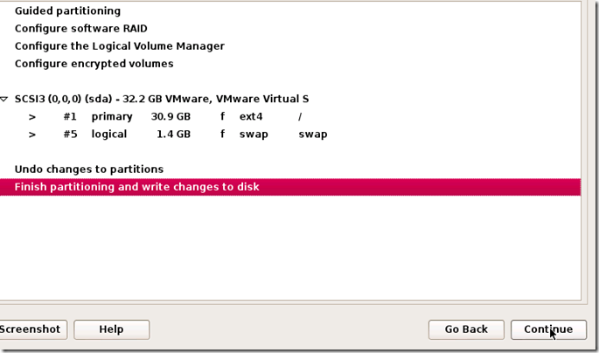Click the Go Back button

(466, 329)
